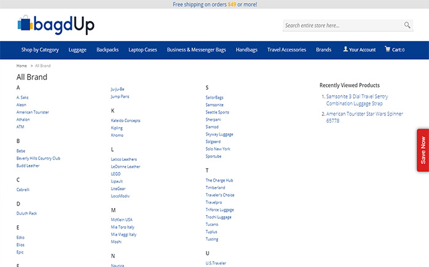Viewport: 429px width, 267px height.
Task: Open the Bebe brand
Action: click(21, 151)
